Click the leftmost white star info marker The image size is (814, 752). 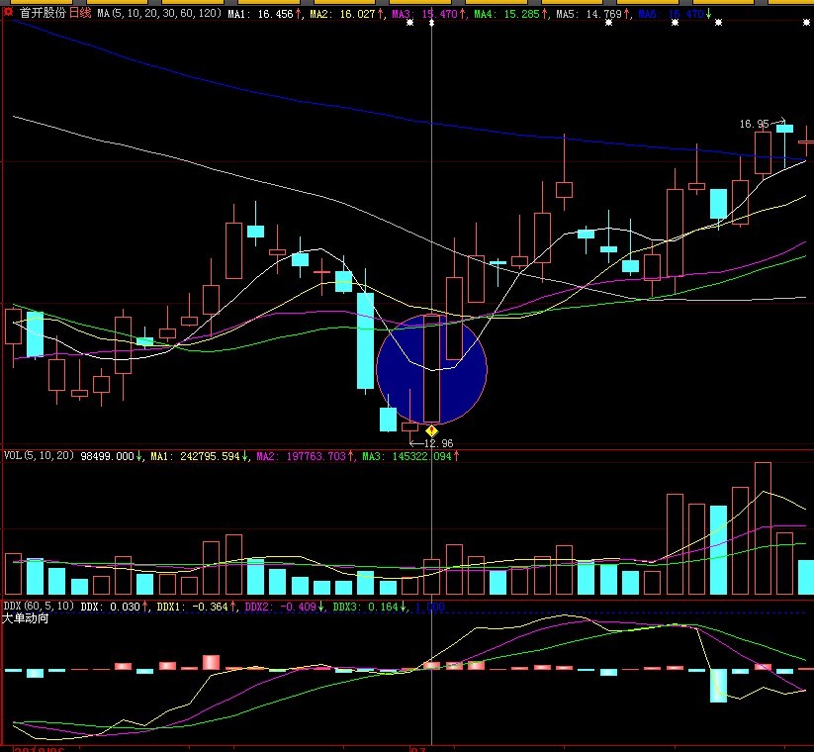pos(409,23)
